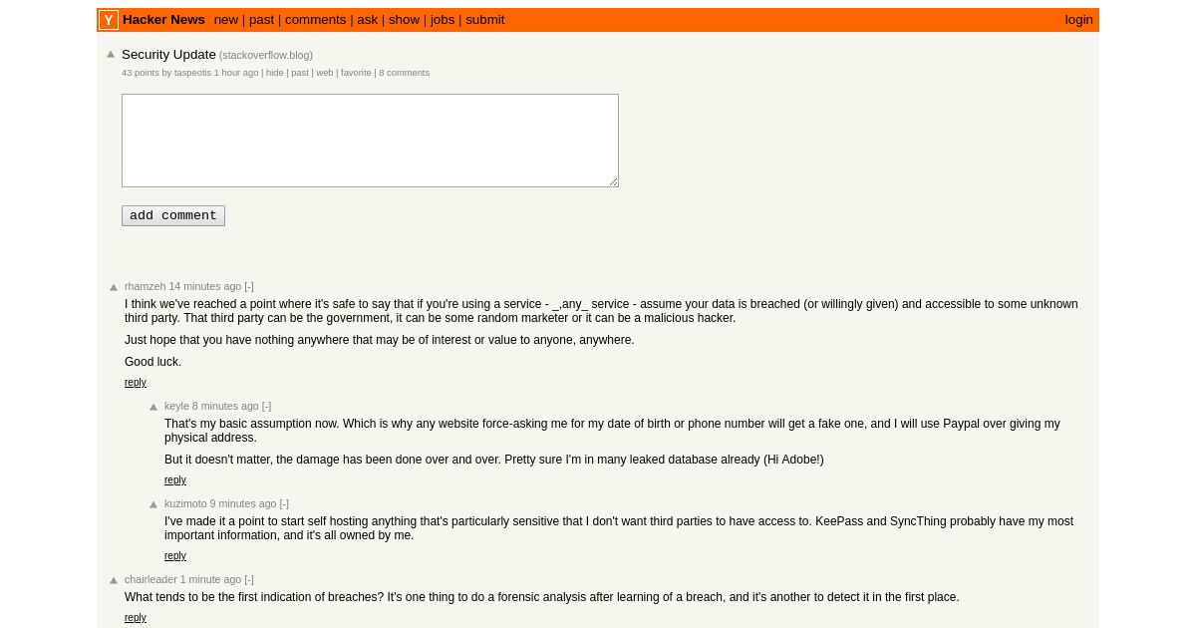Collapse kuzimoto's comment with [-]

coord(284,503)
